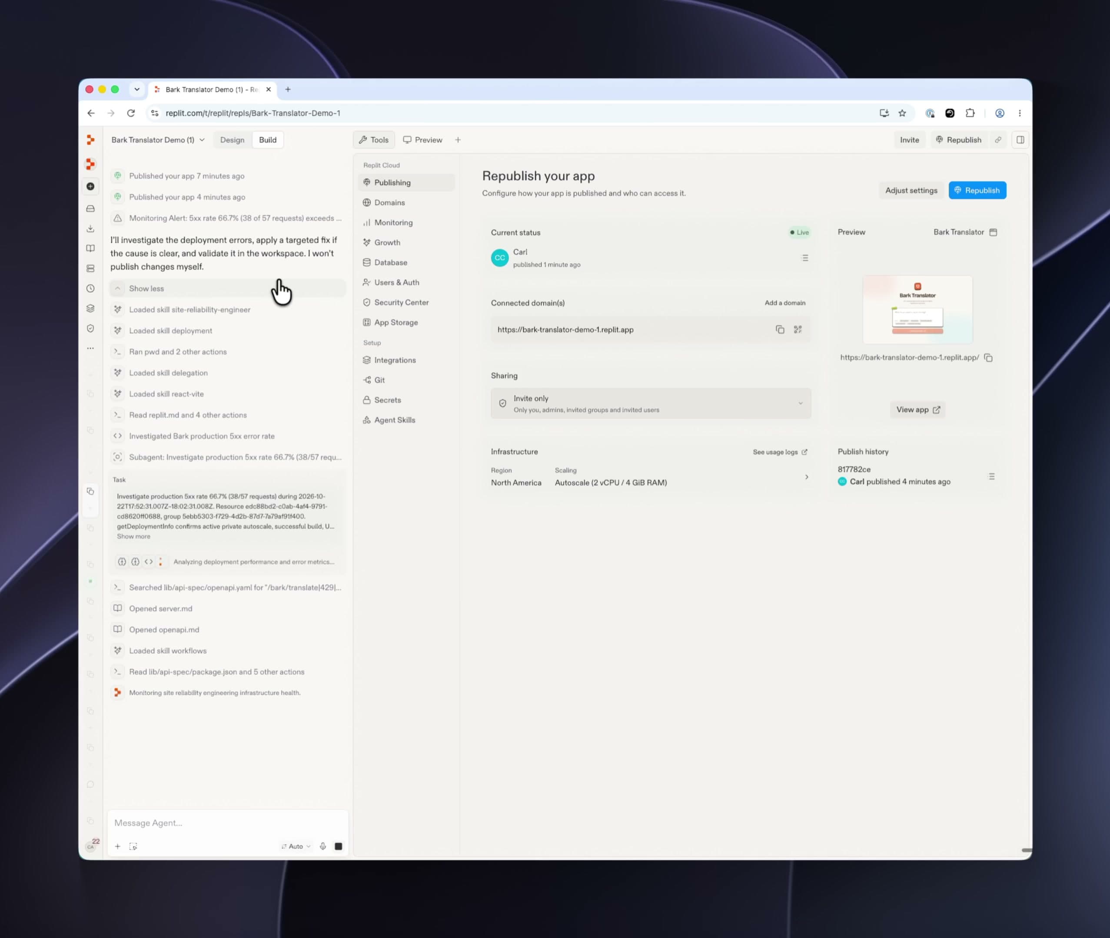Click the Invite button

(x=909, y=140)
